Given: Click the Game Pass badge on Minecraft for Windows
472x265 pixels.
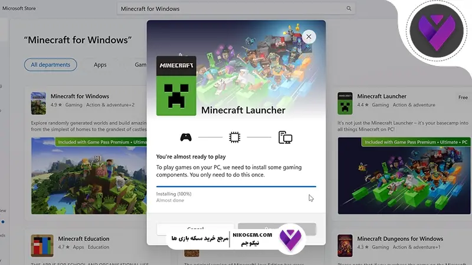Looking at the screenshot, I should (101, 142).
